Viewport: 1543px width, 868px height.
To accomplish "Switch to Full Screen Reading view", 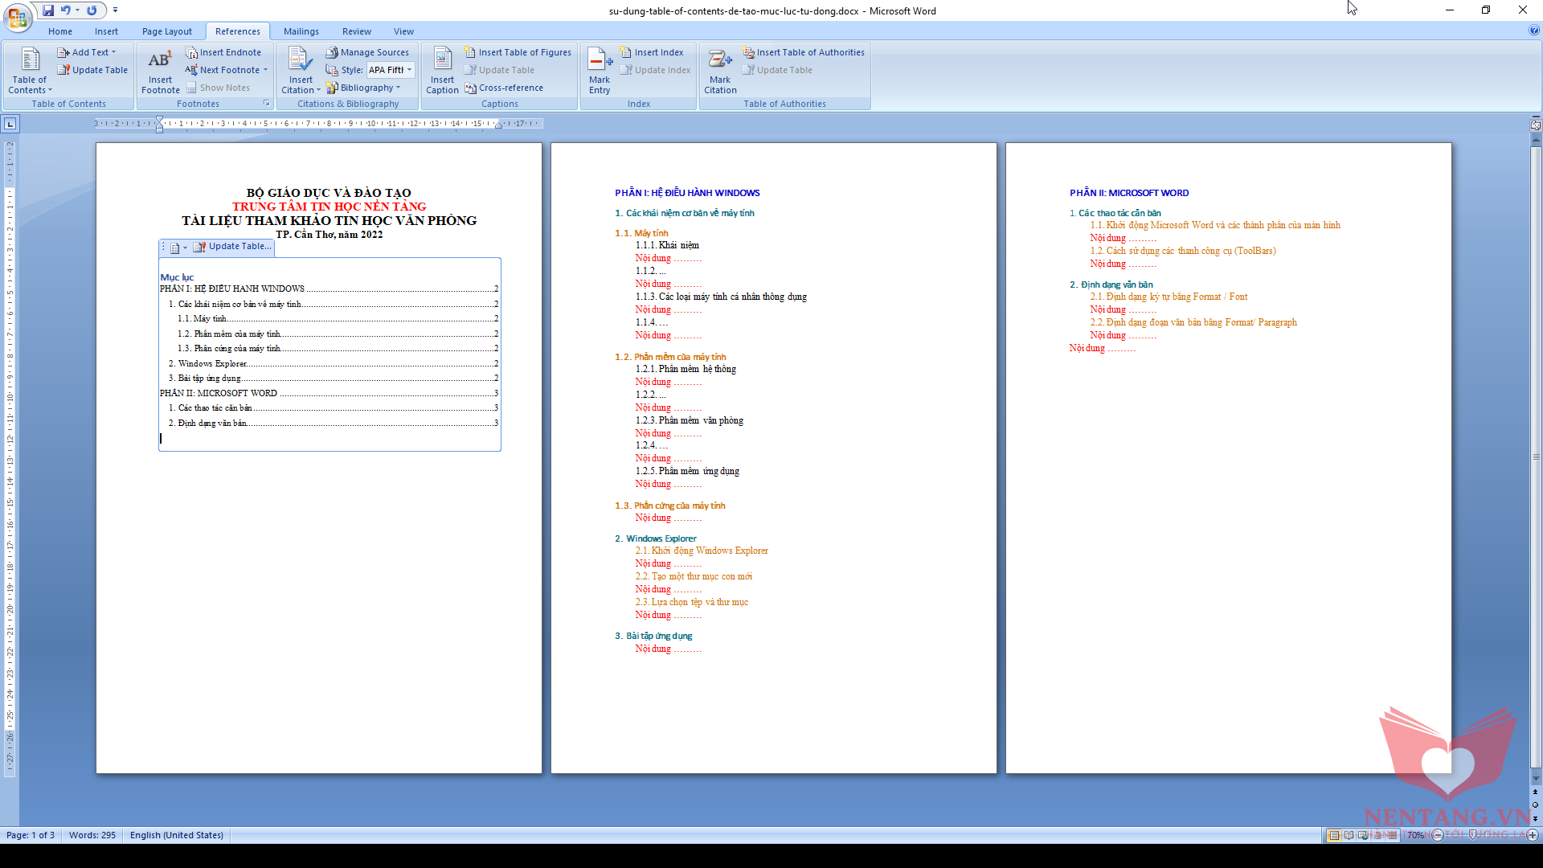I will coord(1349,835).
